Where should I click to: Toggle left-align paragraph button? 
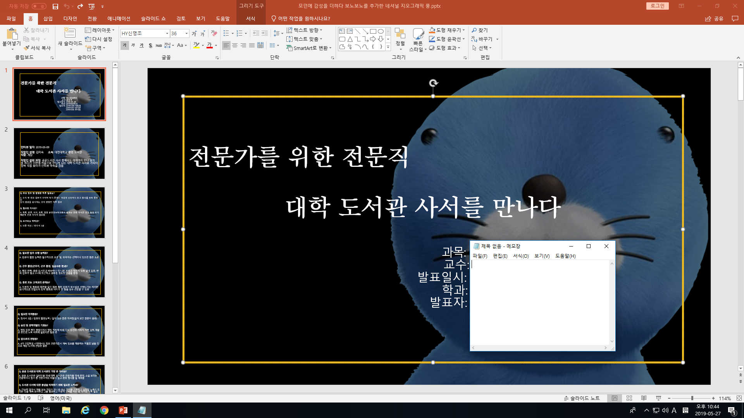click(226, 45)
